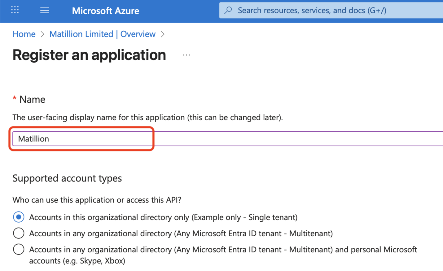Click the search magnifier icon

[228, 10]
